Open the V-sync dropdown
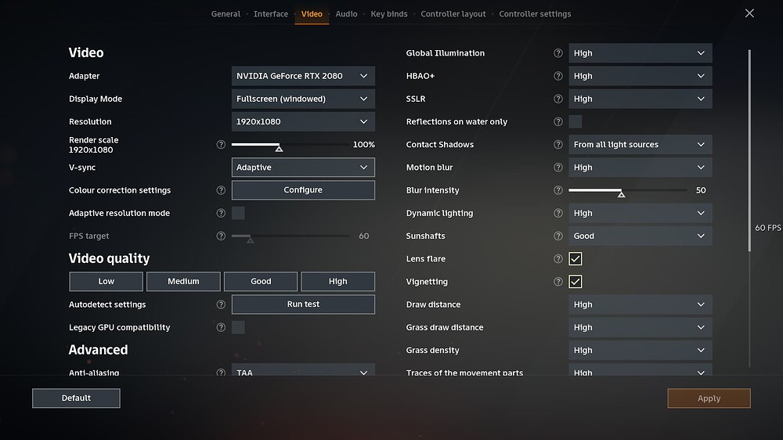The image size is (783, 440). pyautogui.click(x=303, y=168)
